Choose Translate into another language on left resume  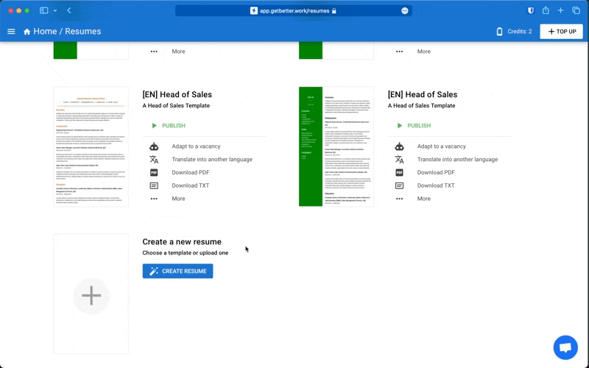[x=211, y=160]
